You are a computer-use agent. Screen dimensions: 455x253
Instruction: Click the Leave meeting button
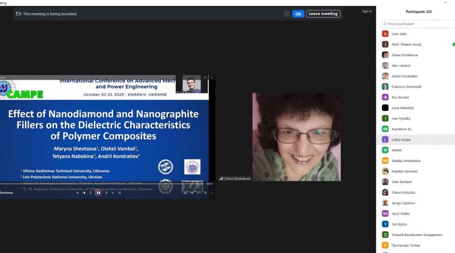pos(323,14)
